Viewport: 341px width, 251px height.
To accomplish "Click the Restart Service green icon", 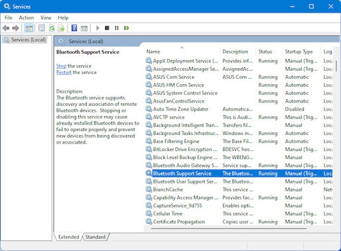I will pos(126,28).
